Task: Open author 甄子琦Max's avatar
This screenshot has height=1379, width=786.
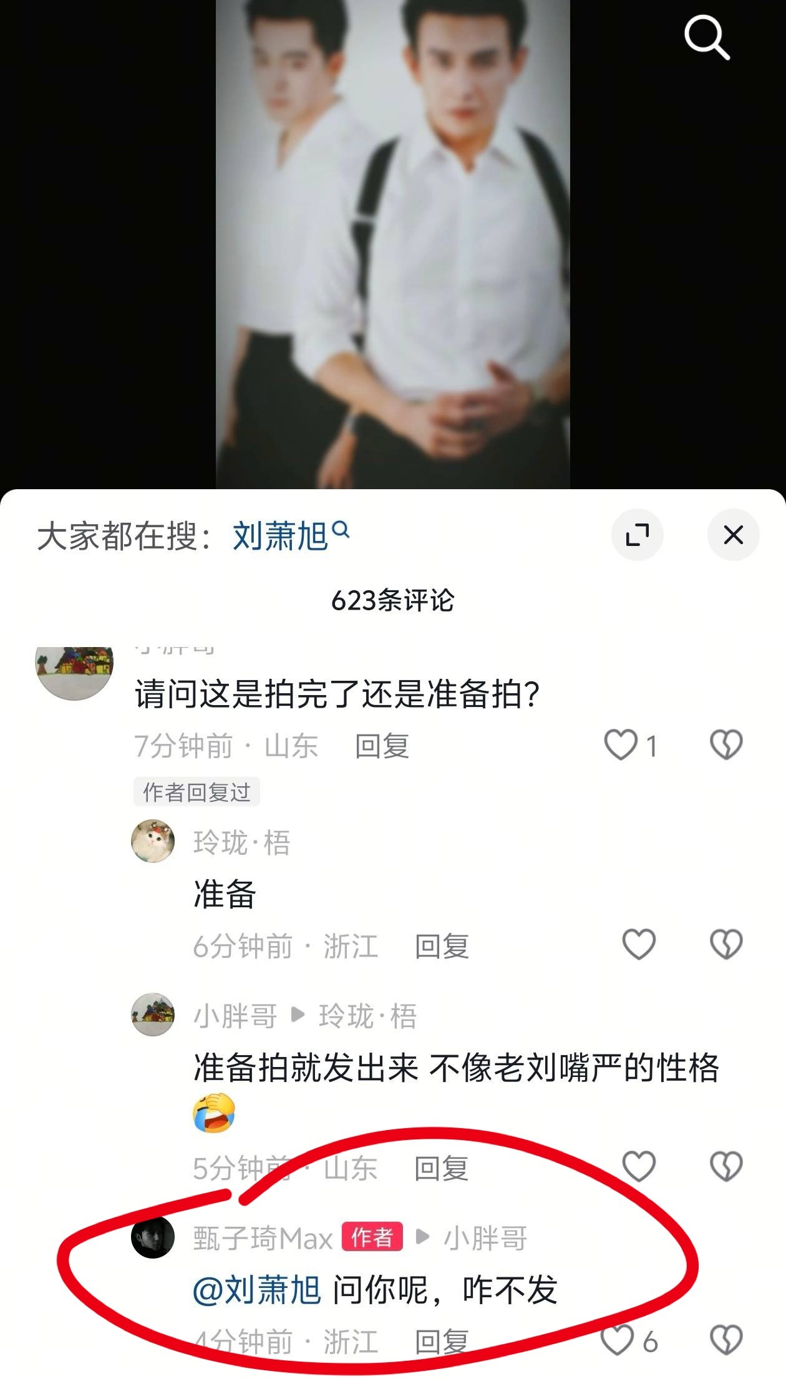Action: [153, 1237]
